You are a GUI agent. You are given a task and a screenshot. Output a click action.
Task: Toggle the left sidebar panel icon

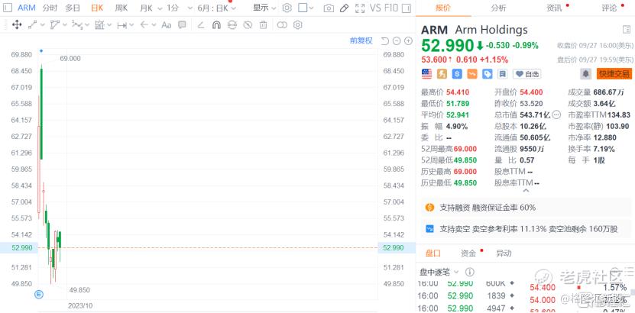click(x=9, y=8)
